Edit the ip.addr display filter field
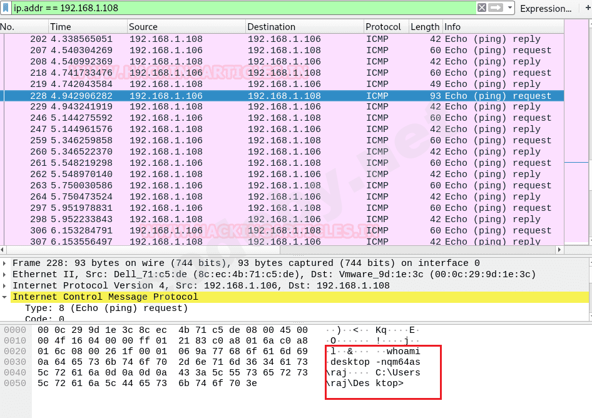Viewport: 592px width, 418px height. point(243,8)
